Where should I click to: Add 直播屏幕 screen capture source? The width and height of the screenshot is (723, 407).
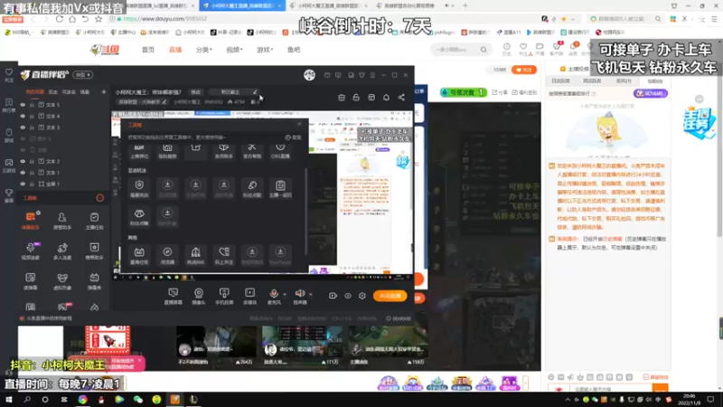(173, 296)
